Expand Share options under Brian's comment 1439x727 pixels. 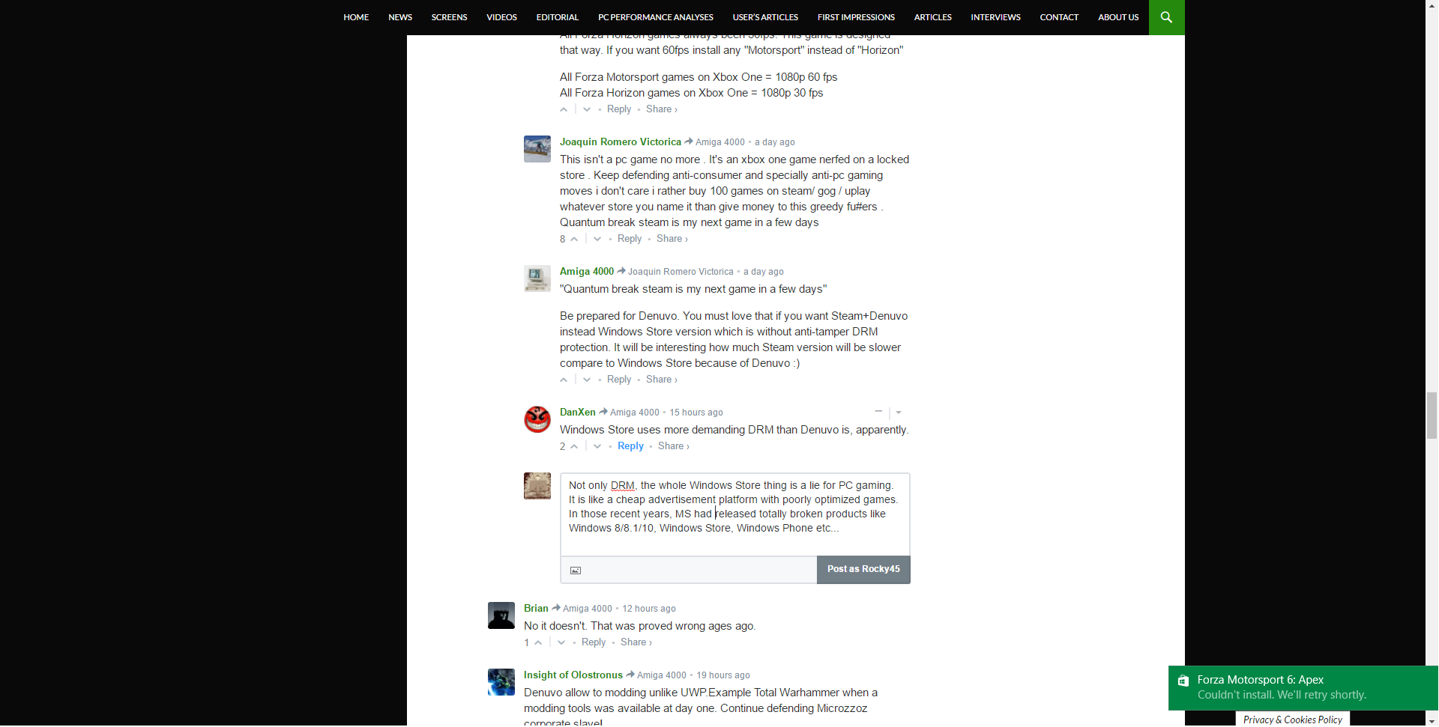636,642
